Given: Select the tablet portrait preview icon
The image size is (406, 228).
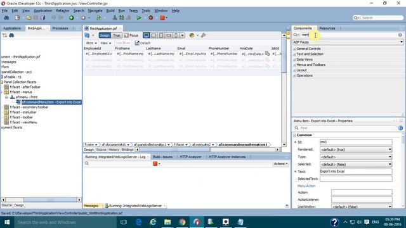Looking at the screenshot, I should click(161, 35).
